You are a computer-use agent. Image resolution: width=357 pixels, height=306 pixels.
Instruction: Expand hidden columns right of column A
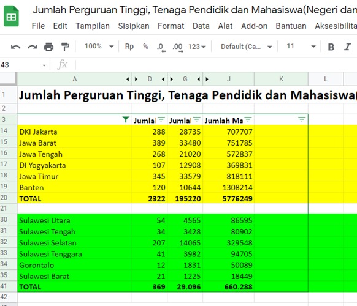pyautogui.click(x=136, y=80)
